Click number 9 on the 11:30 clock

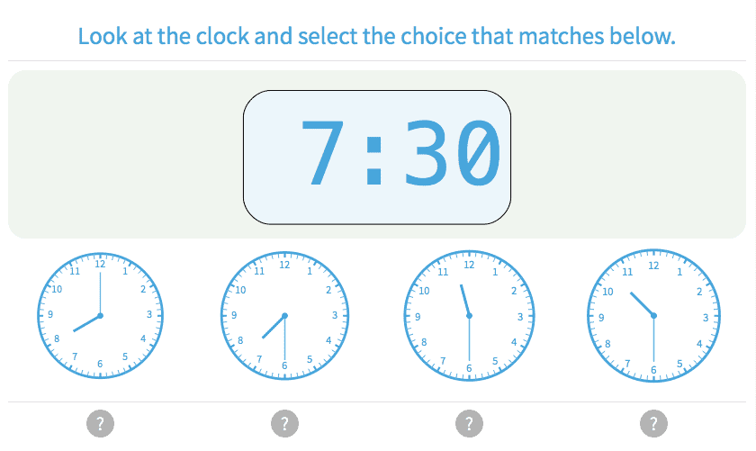418,316
